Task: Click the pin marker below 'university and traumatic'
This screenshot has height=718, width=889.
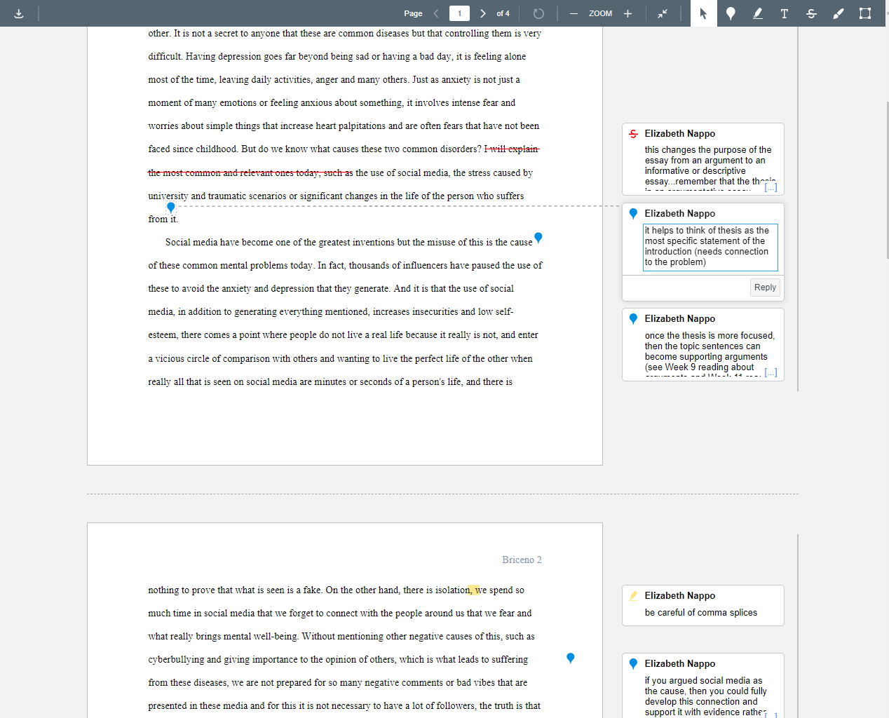Action: [x=170, y=208]
